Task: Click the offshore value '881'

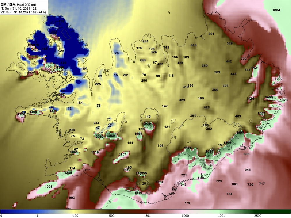Action: click(x=235, y=184)
